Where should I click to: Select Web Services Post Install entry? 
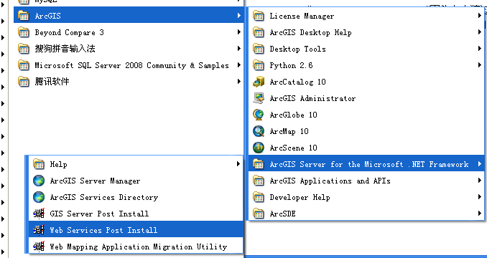(x=136, y=230)
